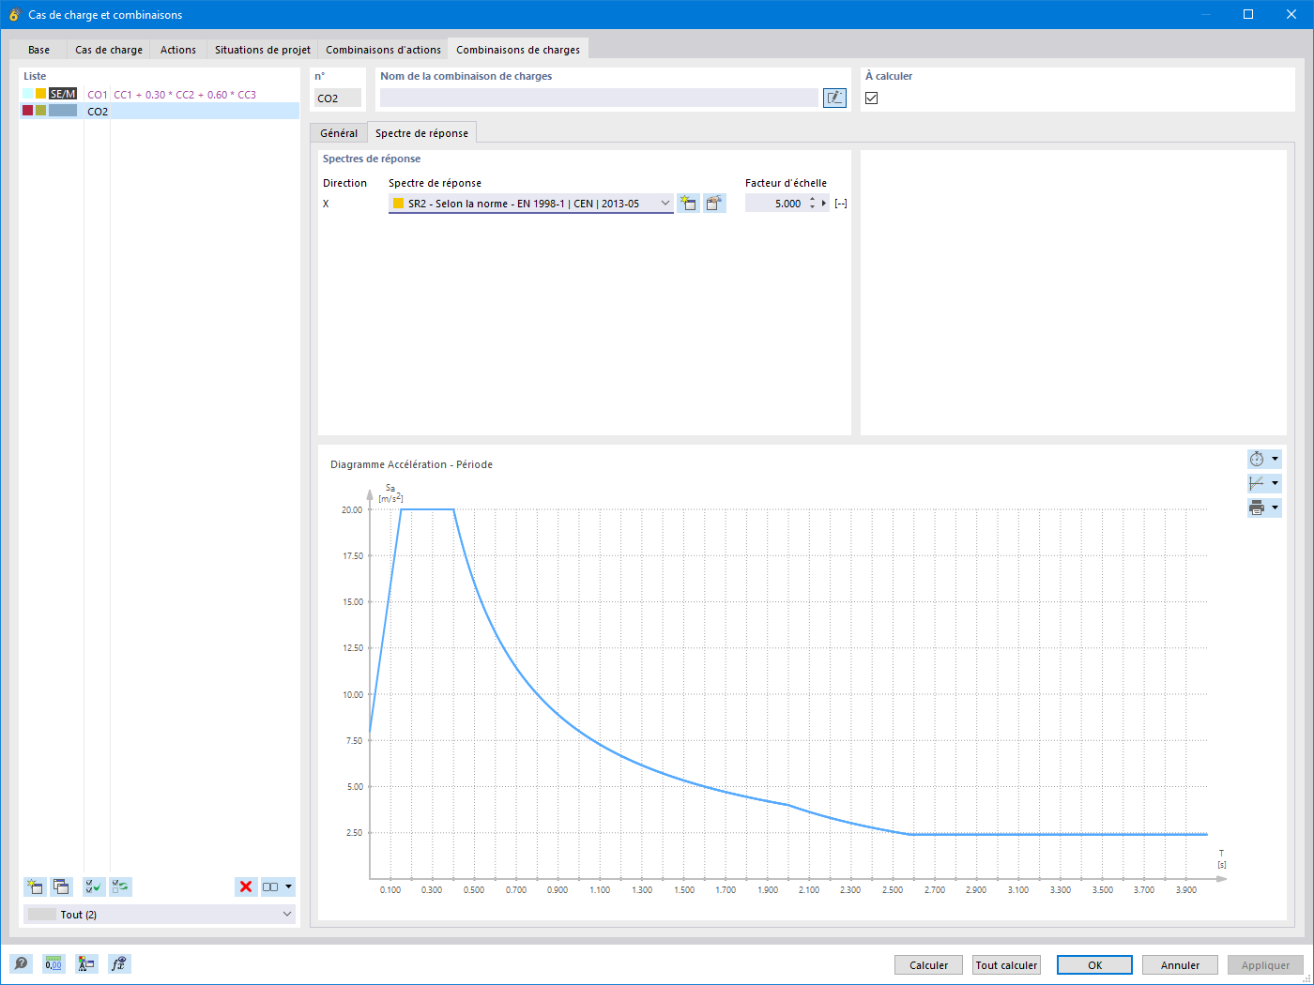
Task: Confirm with the OK button
Action: (x=1094, y=965)
